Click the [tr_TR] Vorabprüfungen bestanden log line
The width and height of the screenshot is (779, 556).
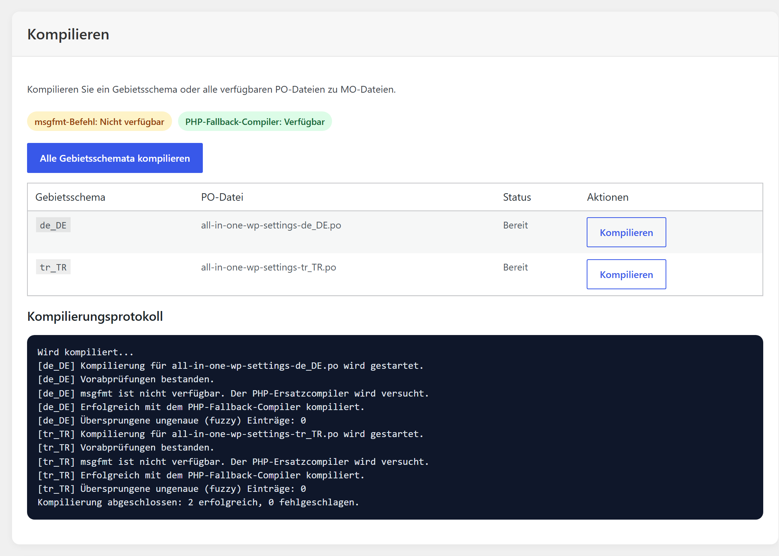coord(126,447)
